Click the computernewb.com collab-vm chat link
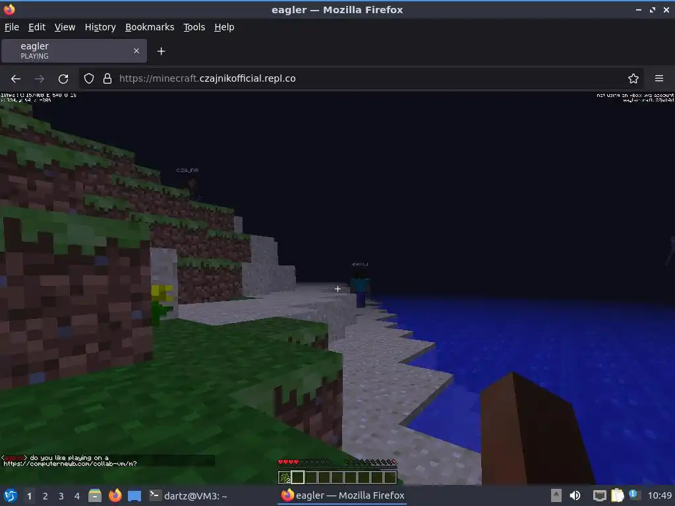 pos(70,464)
